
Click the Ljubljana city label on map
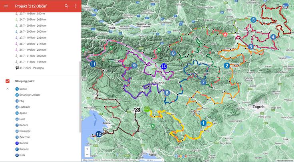coord(157,83)
